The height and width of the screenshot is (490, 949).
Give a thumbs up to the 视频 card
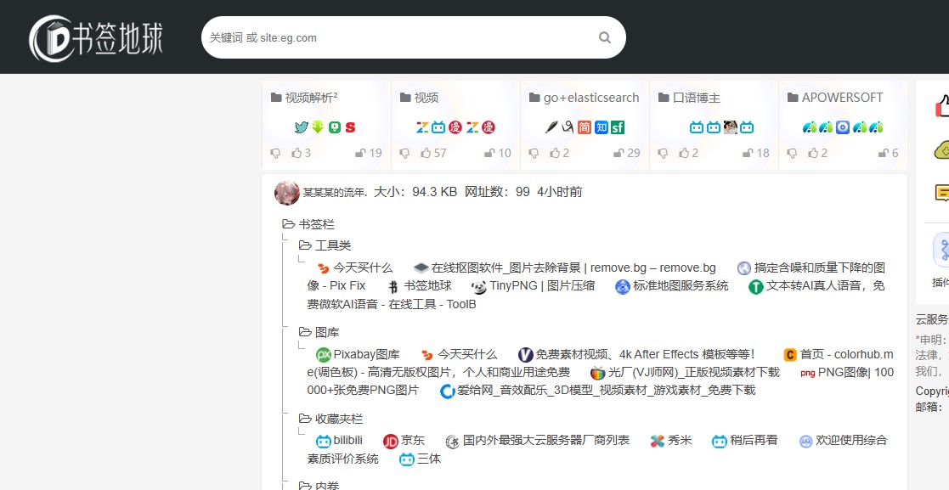[424, 153]
